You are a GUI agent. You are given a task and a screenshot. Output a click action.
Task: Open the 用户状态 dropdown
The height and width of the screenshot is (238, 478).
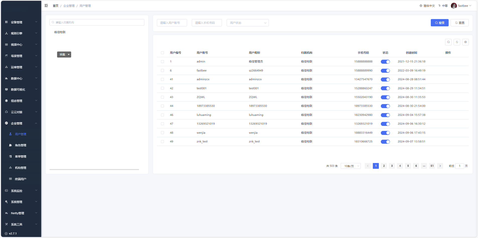[x=248, y=23]
